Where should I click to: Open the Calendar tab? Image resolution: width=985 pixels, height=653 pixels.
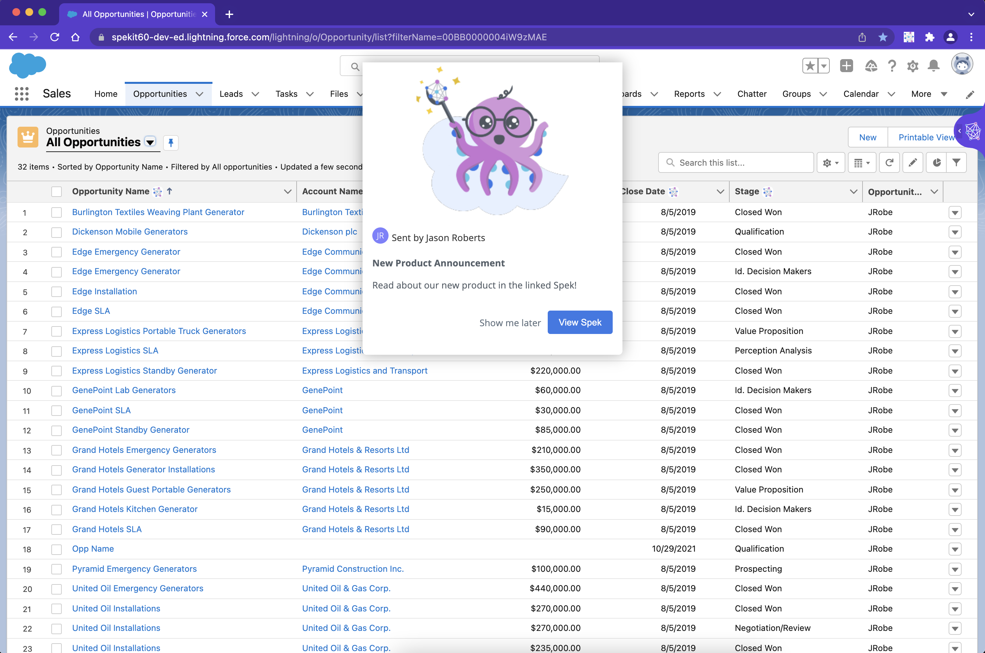(861, 94)
